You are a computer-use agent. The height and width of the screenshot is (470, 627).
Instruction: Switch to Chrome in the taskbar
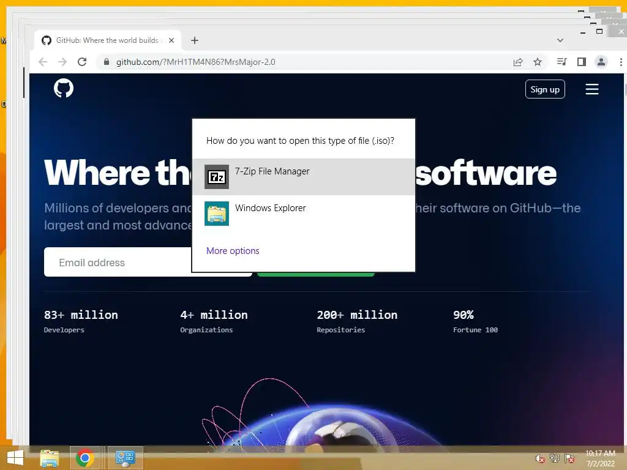(x=84, y=458)
